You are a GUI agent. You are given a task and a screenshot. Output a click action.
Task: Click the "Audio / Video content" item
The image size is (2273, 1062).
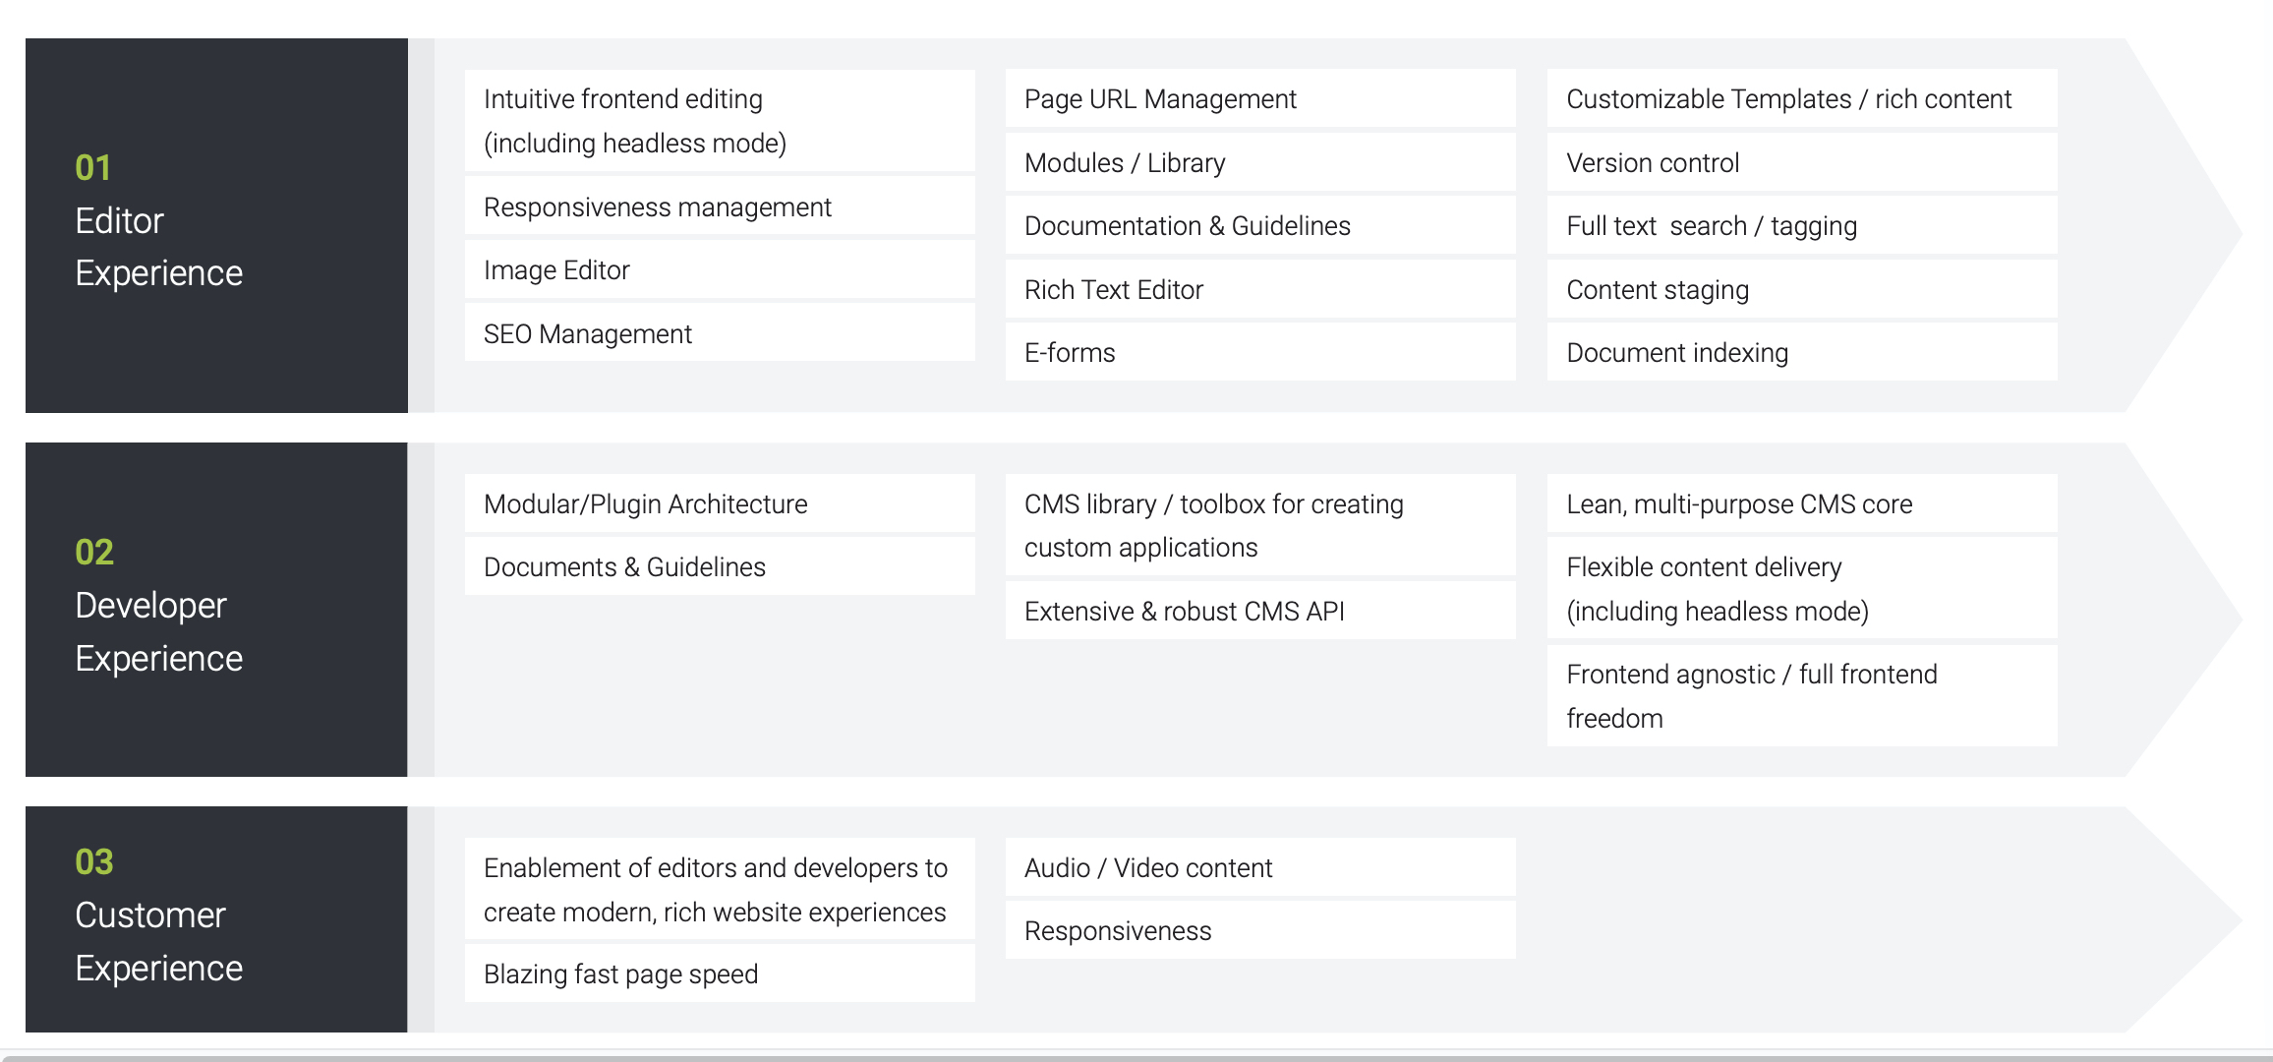[x=1260, y=867]
